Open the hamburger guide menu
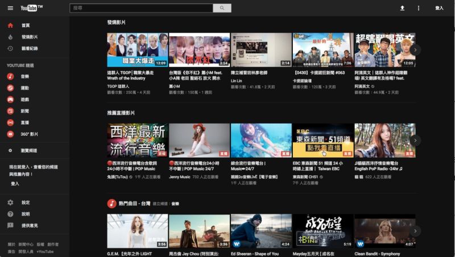 10,8
